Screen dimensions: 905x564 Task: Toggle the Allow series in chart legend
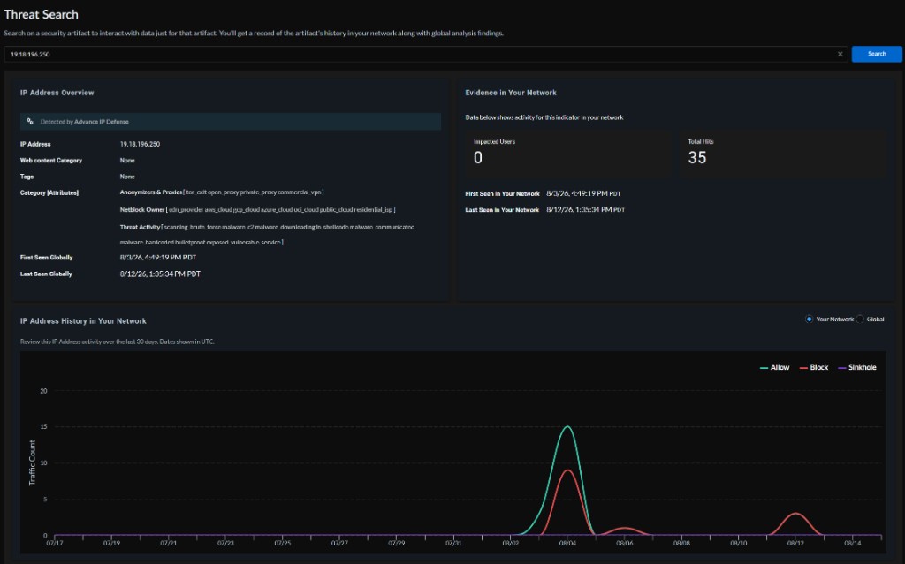774,367
